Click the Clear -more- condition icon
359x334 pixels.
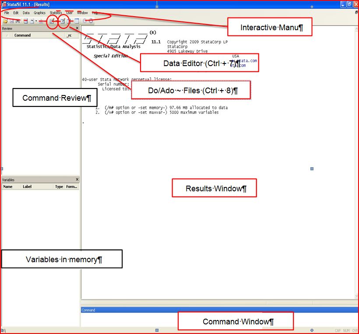click(84, 21)
